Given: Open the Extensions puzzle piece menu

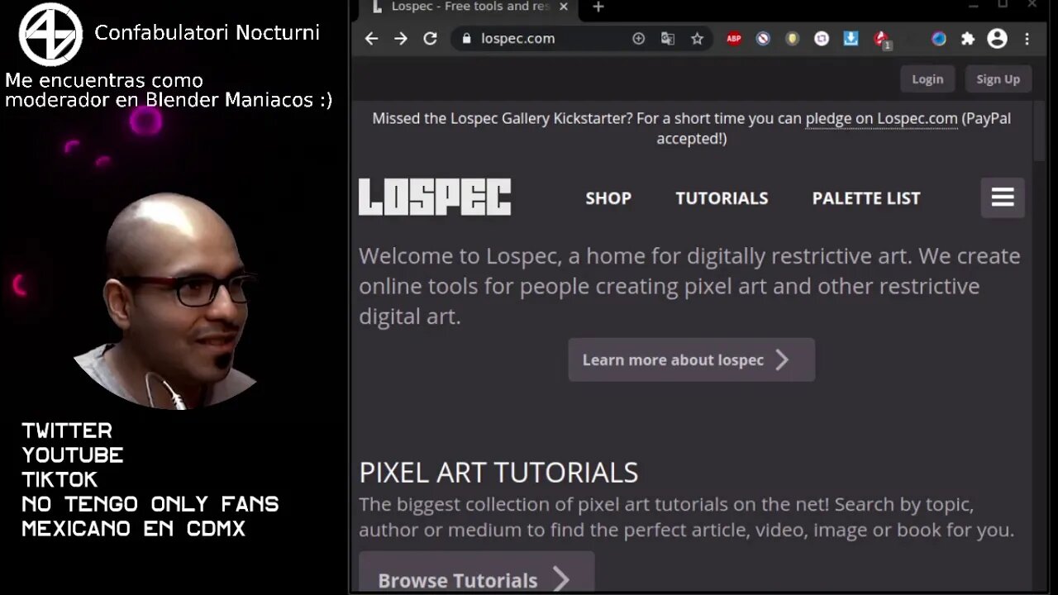Looking at the screenshot, I should click(968, 38).
